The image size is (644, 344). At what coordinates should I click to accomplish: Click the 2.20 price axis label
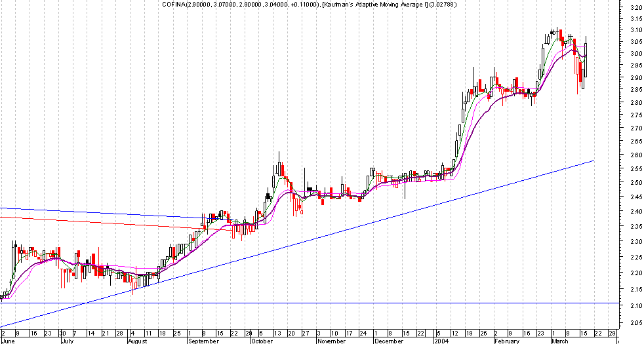click(636, 273)
